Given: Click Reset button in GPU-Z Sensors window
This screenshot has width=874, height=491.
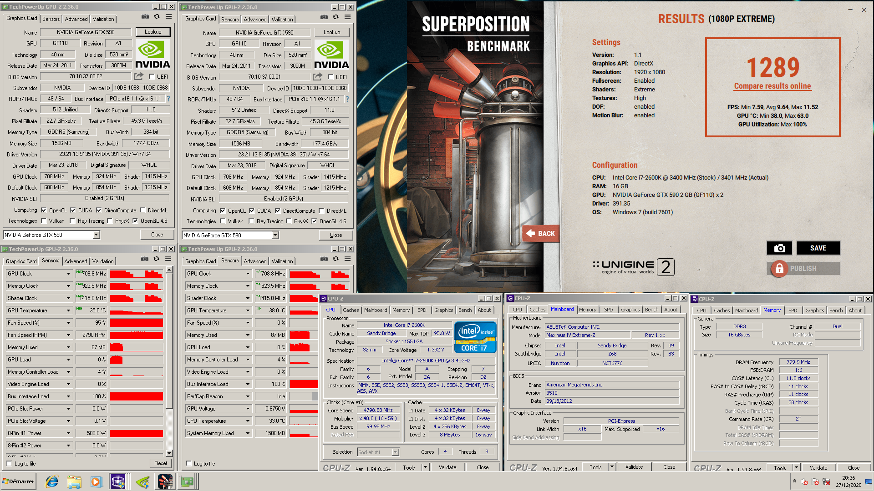Looking at the screenshot, I should (161, 463).
